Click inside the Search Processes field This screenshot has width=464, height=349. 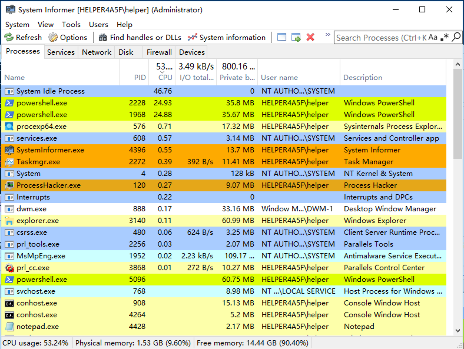(380, 38)
